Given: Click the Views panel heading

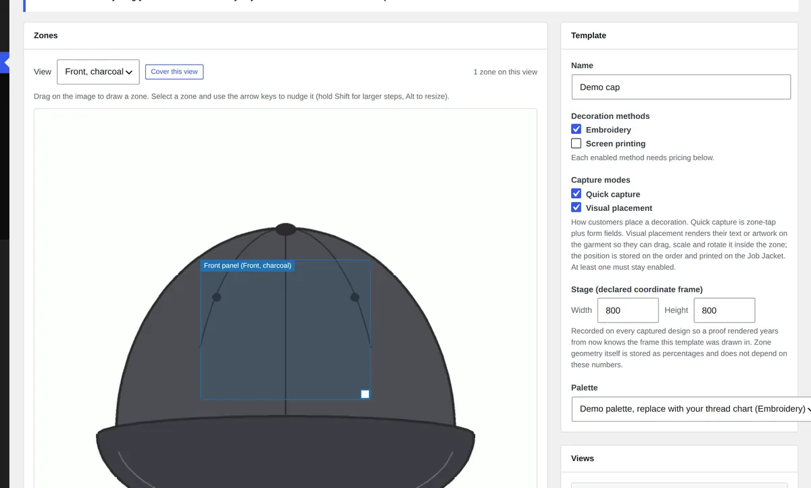Looking at the screenshot, I should point(583,458).
